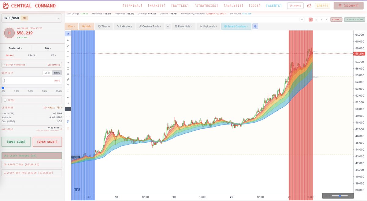Toggle Liquidation Protection setting

(x=32, y=173)
